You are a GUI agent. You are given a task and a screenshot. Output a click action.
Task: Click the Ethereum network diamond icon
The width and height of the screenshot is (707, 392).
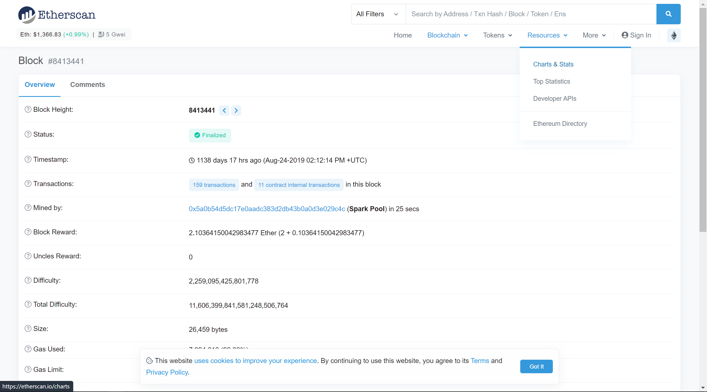pos(674,35)
